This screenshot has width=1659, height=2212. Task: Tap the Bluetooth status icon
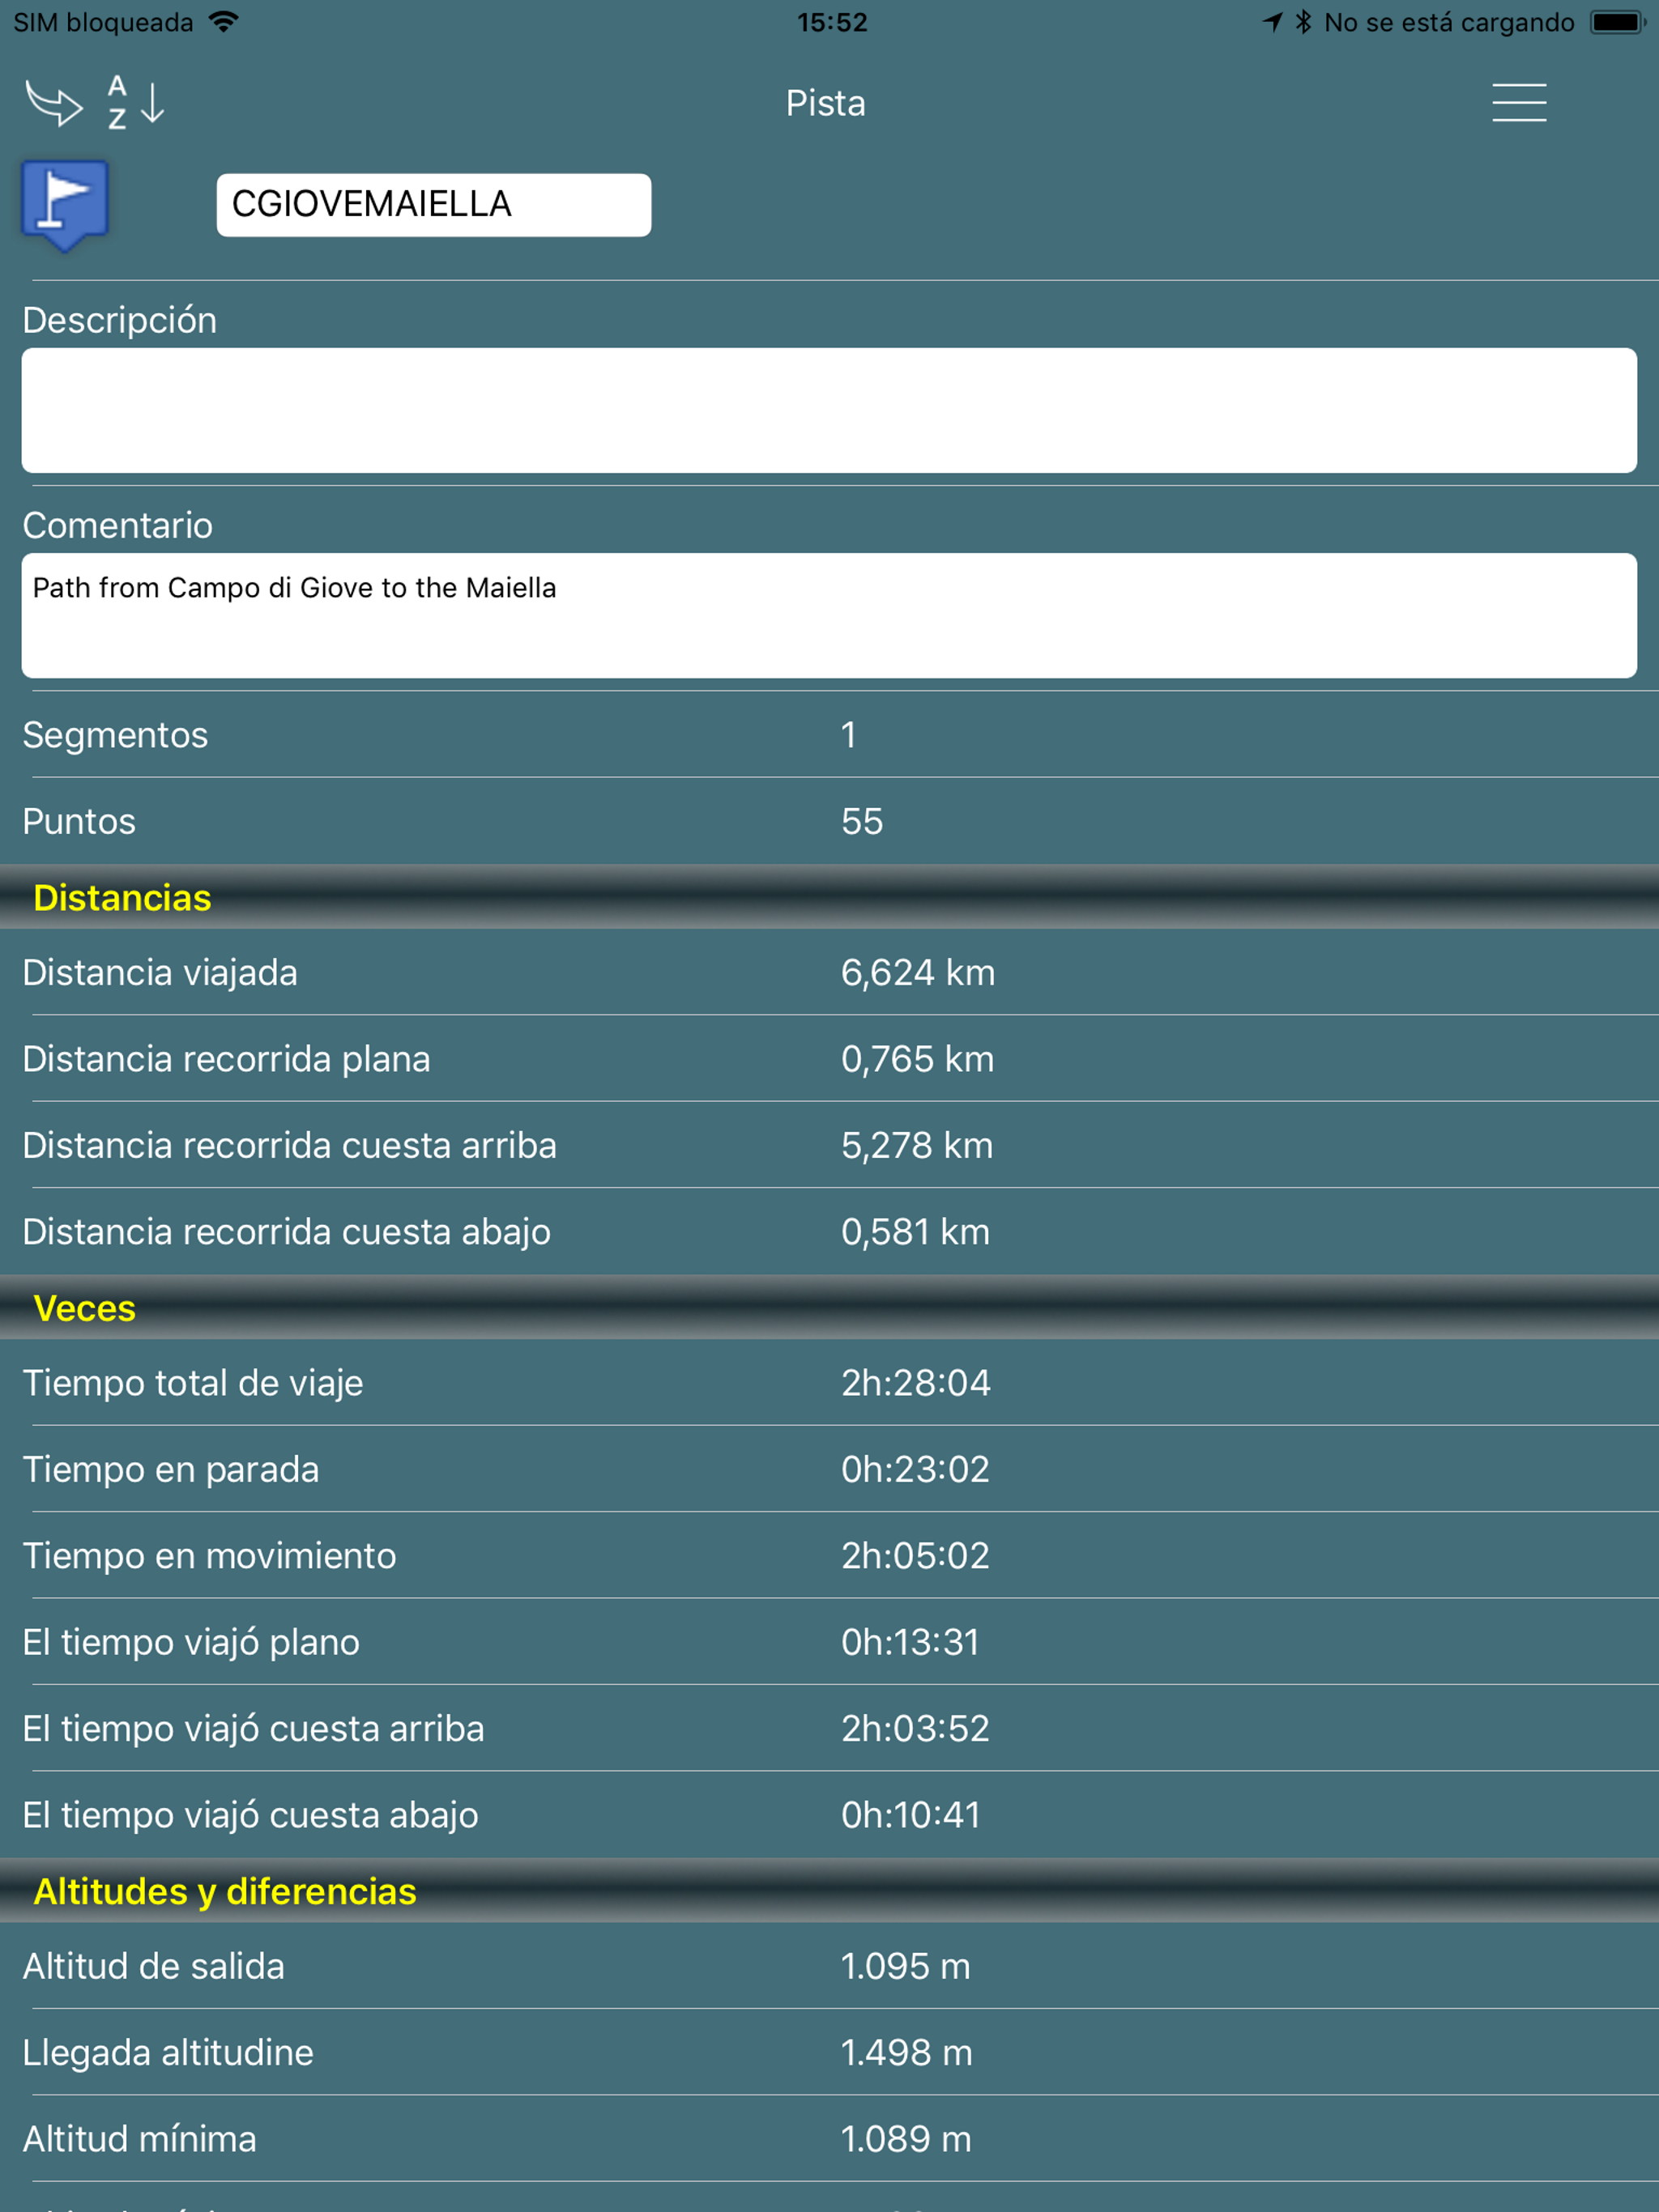tap(1303, 22)
